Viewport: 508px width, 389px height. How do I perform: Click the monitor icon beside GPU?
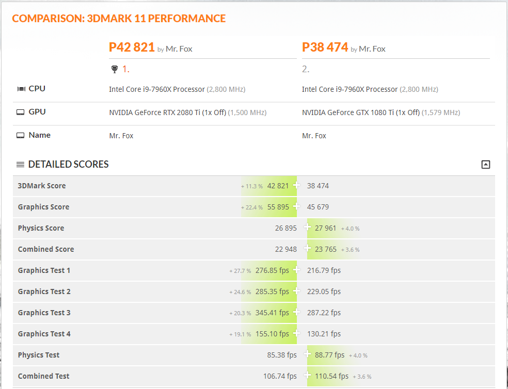pyautogui.click(x=21, y=112)
